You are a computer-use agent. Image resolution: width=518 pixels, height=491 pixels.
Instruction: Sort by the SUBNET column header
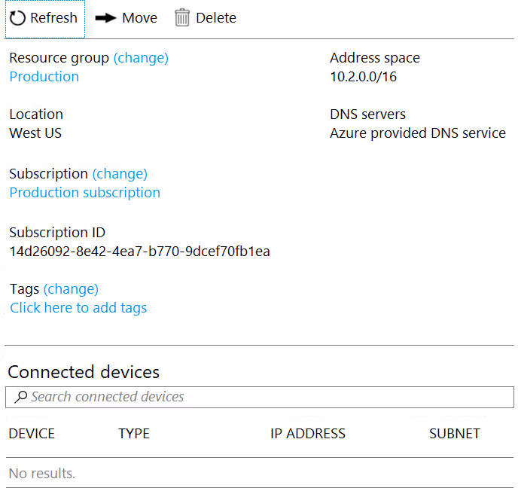[x=455, y=434]
